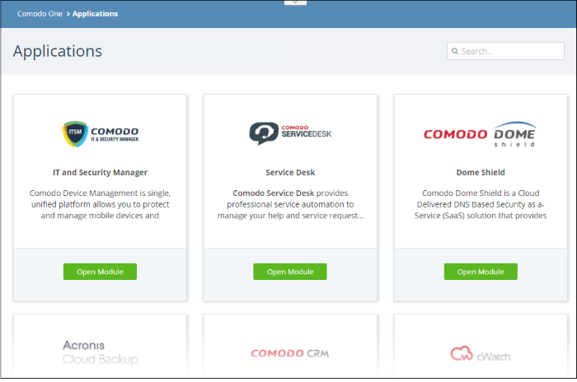Click the Service Desk card title

tap(290, 172)
